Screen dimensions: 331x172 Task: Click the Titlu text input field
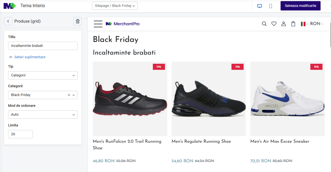(x=43, y=46)
